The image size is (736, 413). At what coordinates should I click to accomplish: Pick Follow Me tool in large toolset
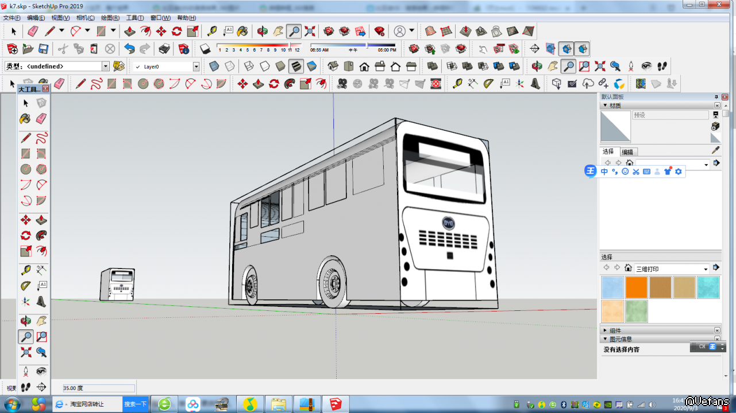coord(41,236)
